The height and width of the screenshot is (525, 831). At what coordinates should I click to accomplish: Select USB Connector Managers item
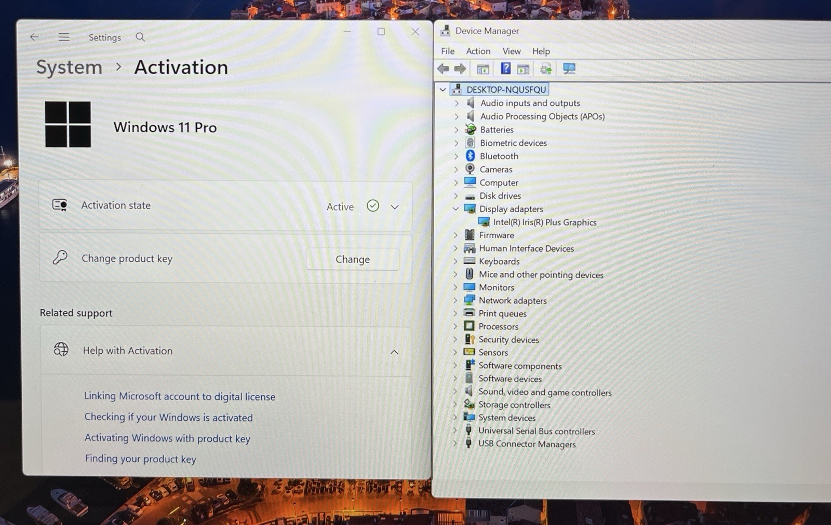527,444
